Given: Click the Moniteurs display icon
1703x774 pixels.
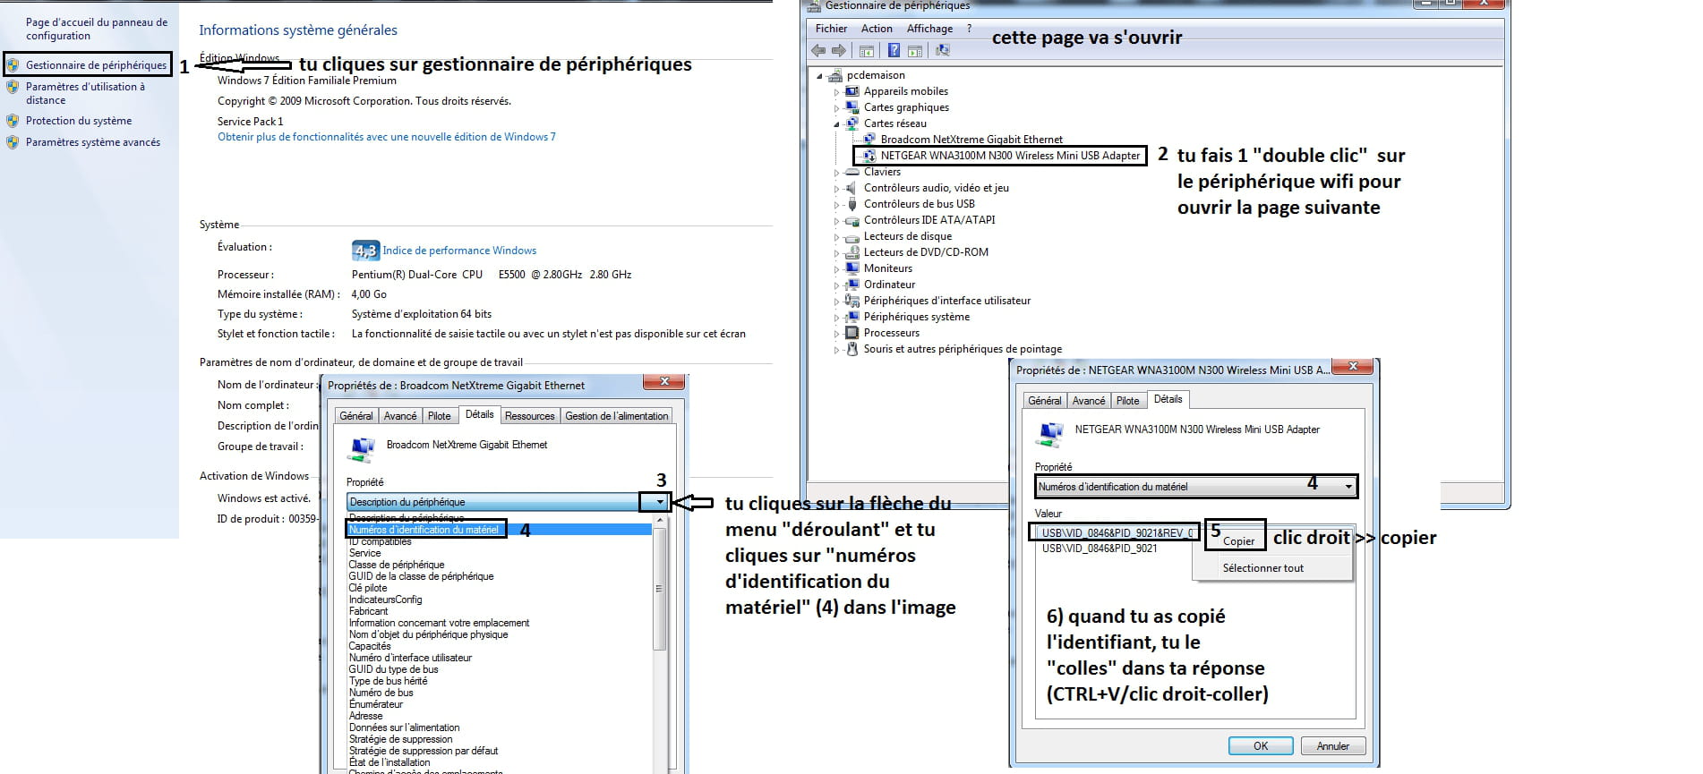Looking at the screenshot, I should 852,268.
